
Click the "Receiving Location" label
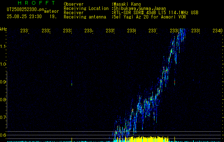86,9
